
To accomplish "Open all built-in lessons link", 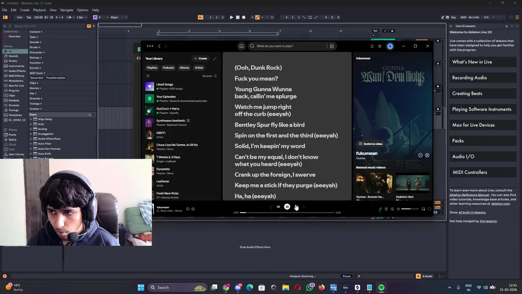I will coord(472,212).
